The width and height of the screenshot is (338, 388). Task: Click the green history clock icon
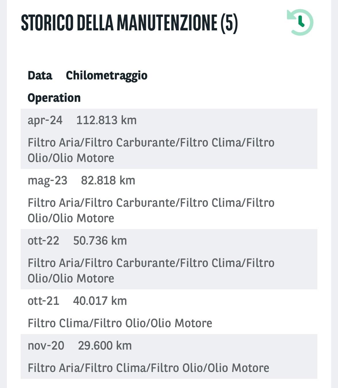tap(300, 22)
